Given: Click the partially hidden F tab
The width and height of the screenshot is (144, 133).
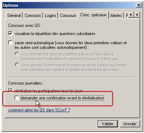Looking at the screenshot, I should pyautogui.click(x=126, y=16).
